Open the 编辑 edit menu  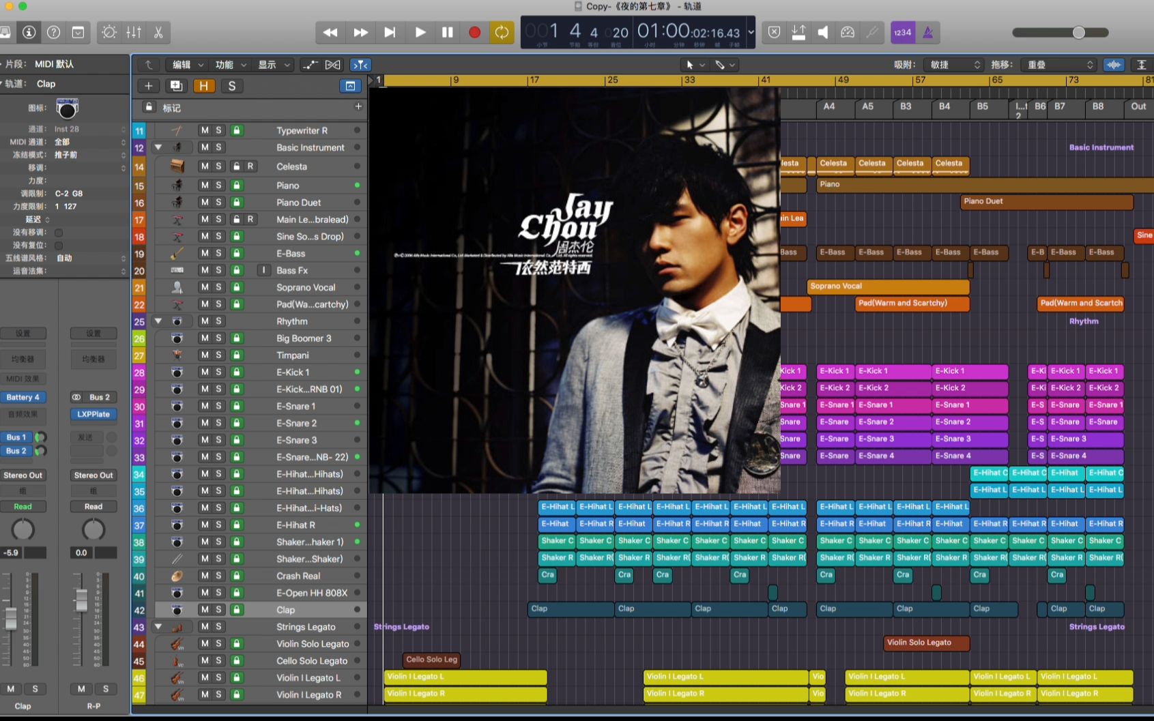pos(188,65)
